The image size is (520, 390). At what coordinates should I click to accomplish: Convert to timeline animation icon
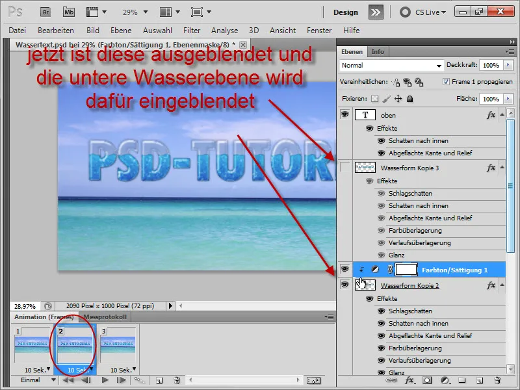(x=313, y=380)
